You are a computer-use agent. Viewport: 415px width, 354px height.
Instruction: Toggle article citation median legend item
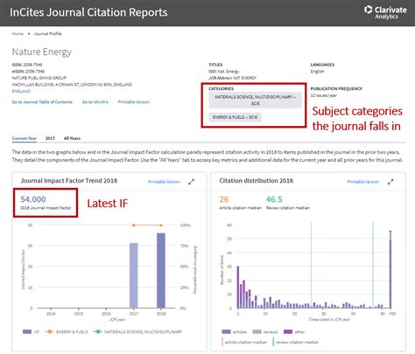(244, 342)
